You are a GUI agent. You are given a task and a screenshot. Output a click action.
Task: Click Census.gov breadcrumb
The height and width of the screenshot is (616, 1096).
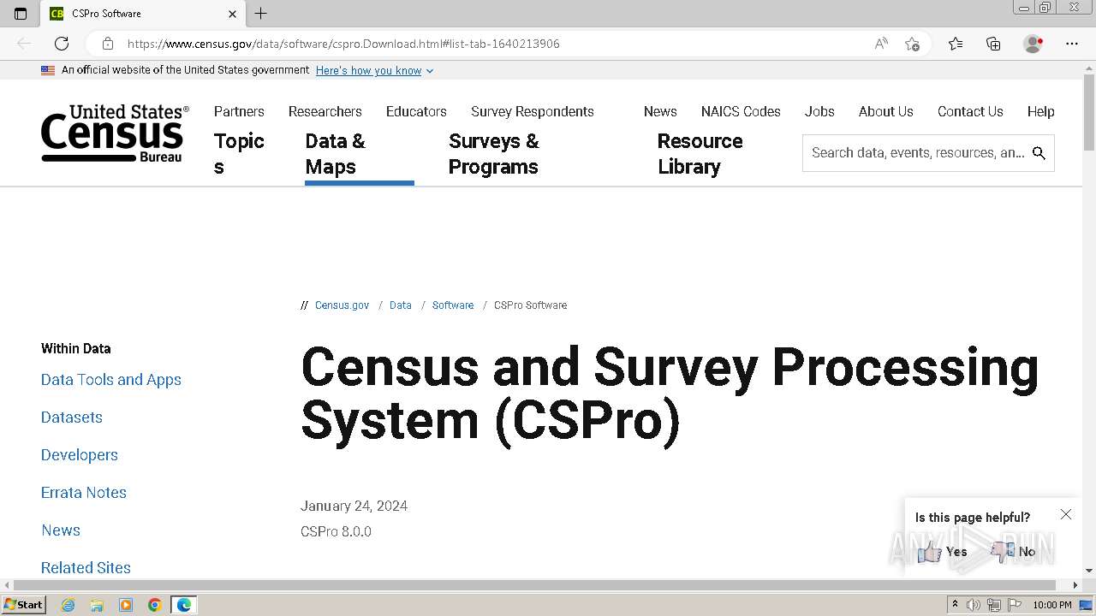[x=342, y=305]
